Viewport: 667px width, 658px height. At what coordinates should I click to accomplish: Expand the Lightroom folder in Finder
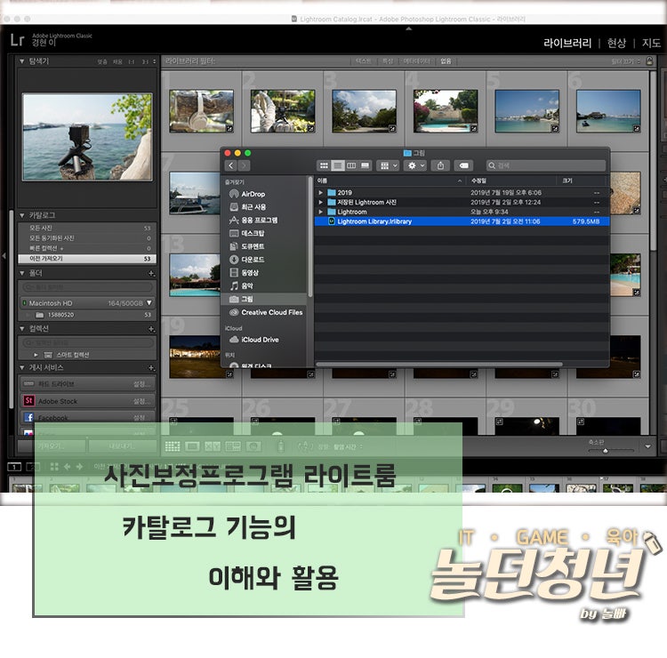click(321, 212)
